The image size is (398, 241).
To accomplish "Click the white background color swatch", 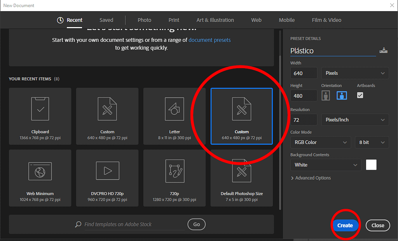I will pyautogui.click(x=371, y=165).
